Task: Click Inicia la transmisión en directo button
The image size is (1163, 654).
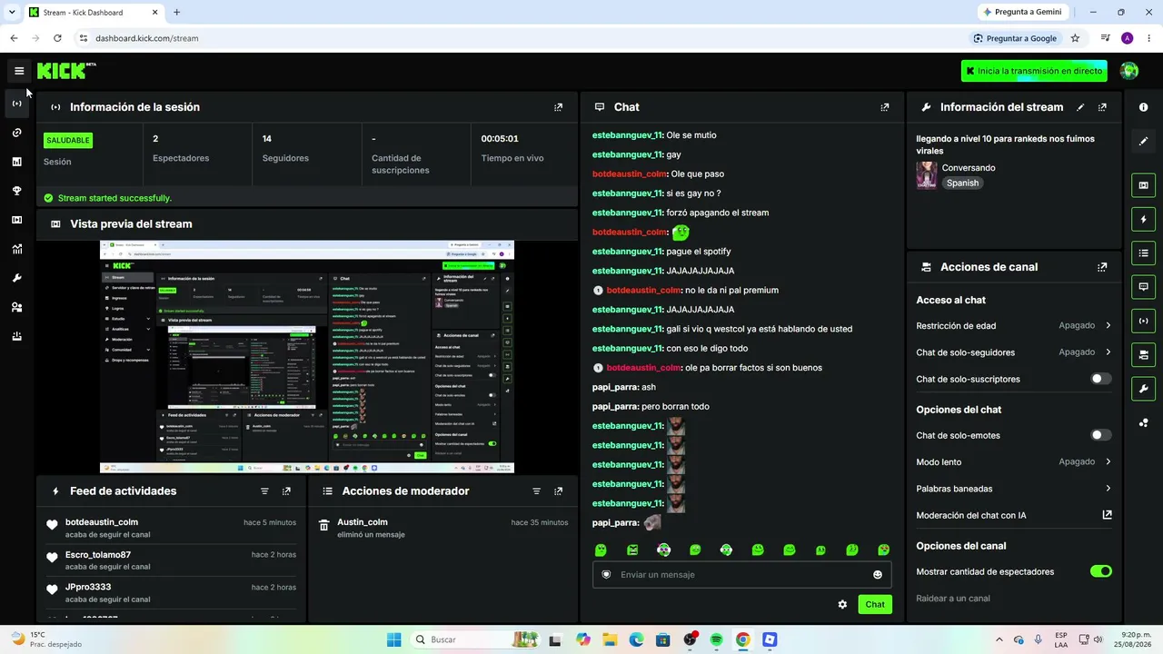Action: (x=1034, y=71)
